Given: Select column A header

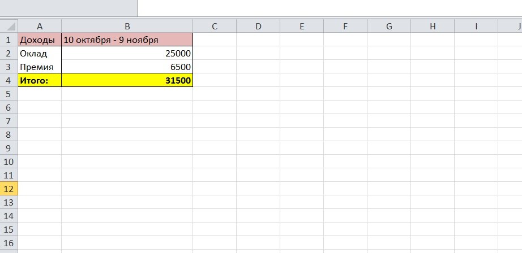Looking at the screenshot, I should click(40, 26).
